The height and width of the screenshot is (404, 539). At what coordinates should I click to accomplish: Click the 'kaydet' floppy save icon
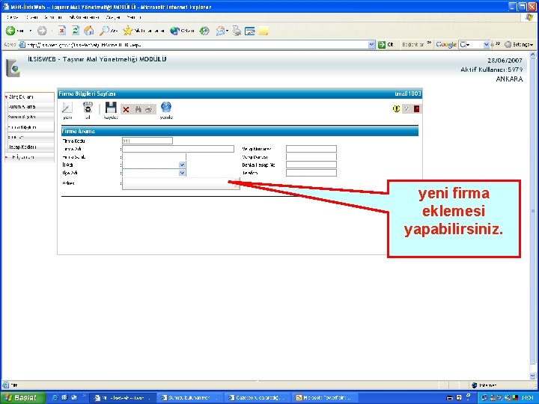pos(111,108)
